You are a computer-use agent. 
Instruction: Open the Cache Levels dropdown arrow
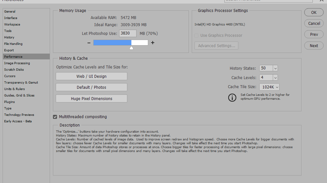click(275, 77)
